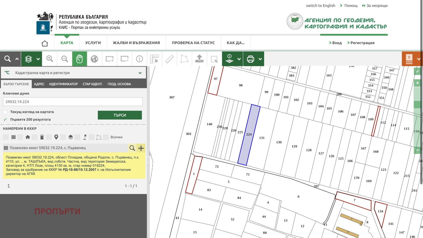Uncheck 'Първите 200 резултата' checkbox
The image size is (423, 238).
coord(5,120)
